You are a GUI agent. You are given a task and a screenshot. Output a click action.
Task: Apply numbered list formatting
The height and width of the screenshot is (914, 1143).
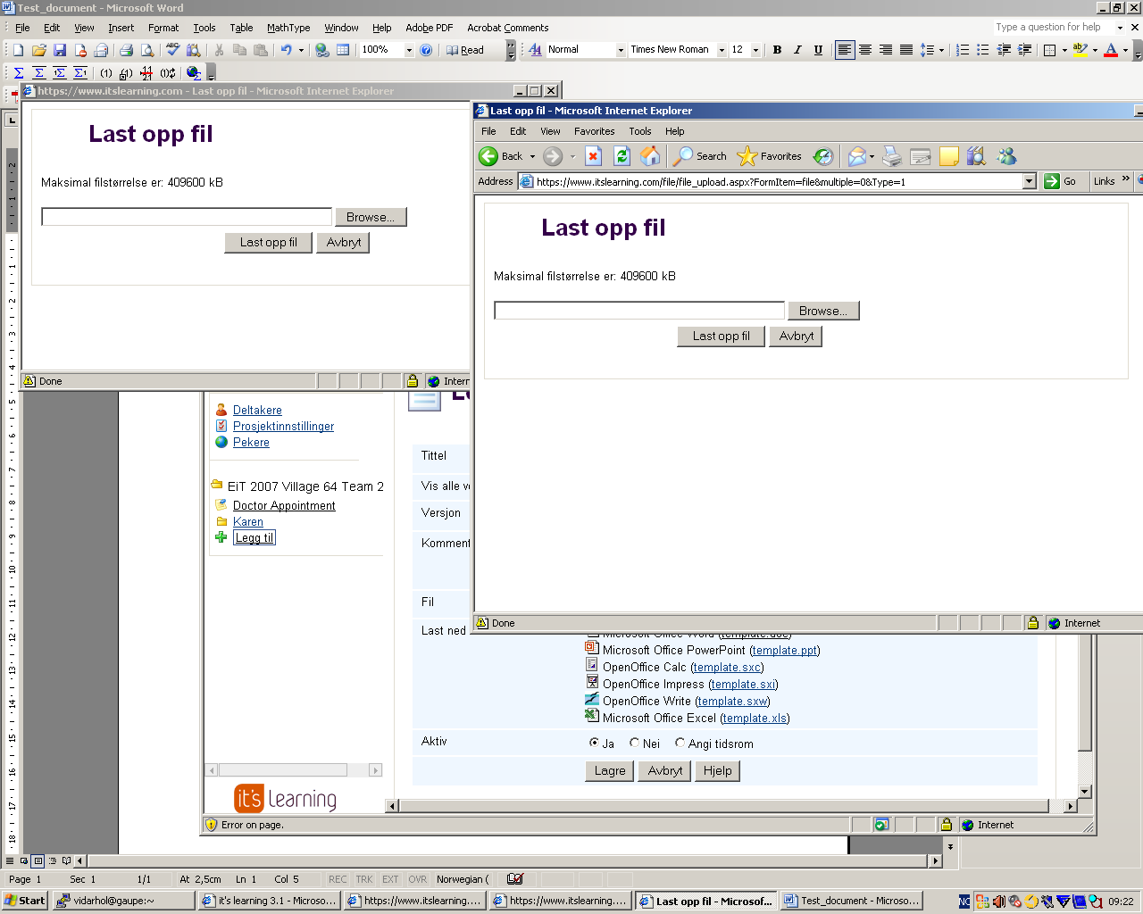coord(963,50)
